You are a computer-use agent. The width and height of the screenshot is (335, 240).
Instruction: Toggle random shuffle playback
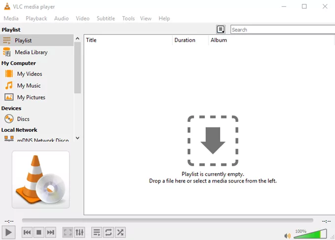[x=120, y=232]
